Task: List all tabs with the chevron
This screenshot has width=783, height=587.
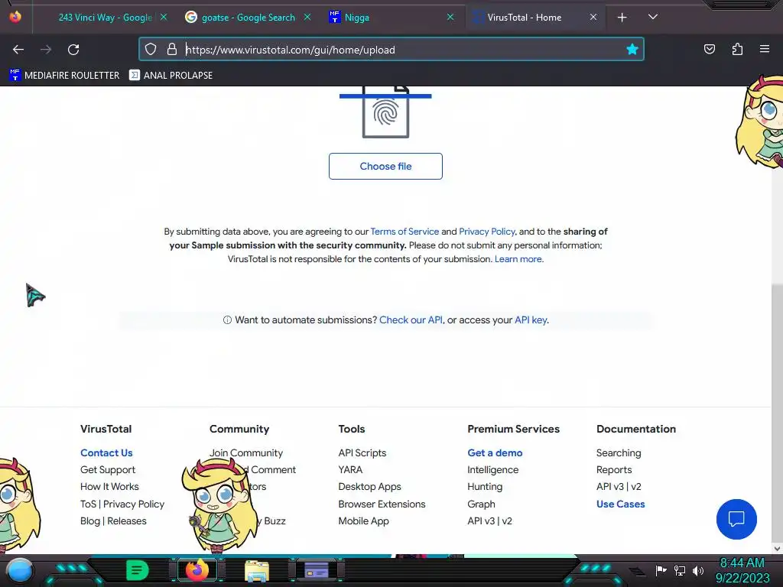Action: tap(653, 17)
